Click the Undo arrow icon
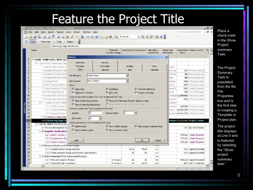 coord(77,37)
